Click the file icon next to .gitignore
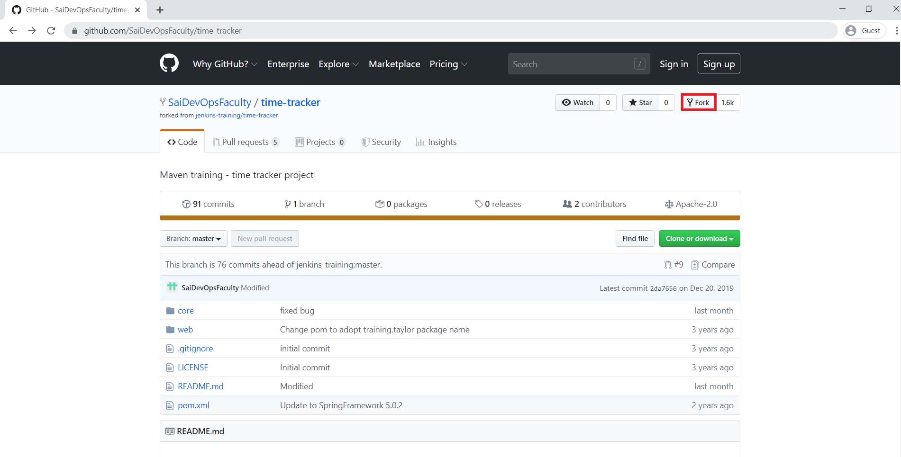This screenshot has width=901, height=457. tap(170, 349)
